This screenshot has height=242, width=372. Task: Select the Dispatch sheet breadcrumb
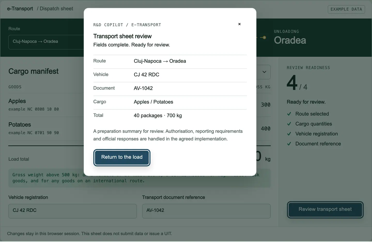[56, 9]
